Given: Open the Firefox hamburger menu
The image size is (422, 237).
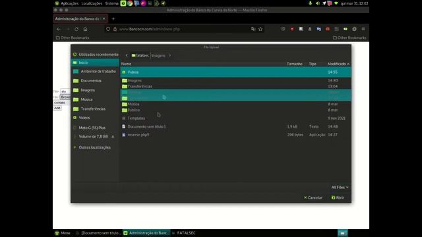Looking at the screenshot, I should point(363,29).
